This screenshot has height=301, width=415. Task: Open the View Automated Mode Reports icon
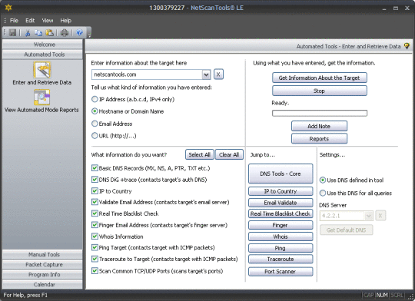tap(41, 98)
